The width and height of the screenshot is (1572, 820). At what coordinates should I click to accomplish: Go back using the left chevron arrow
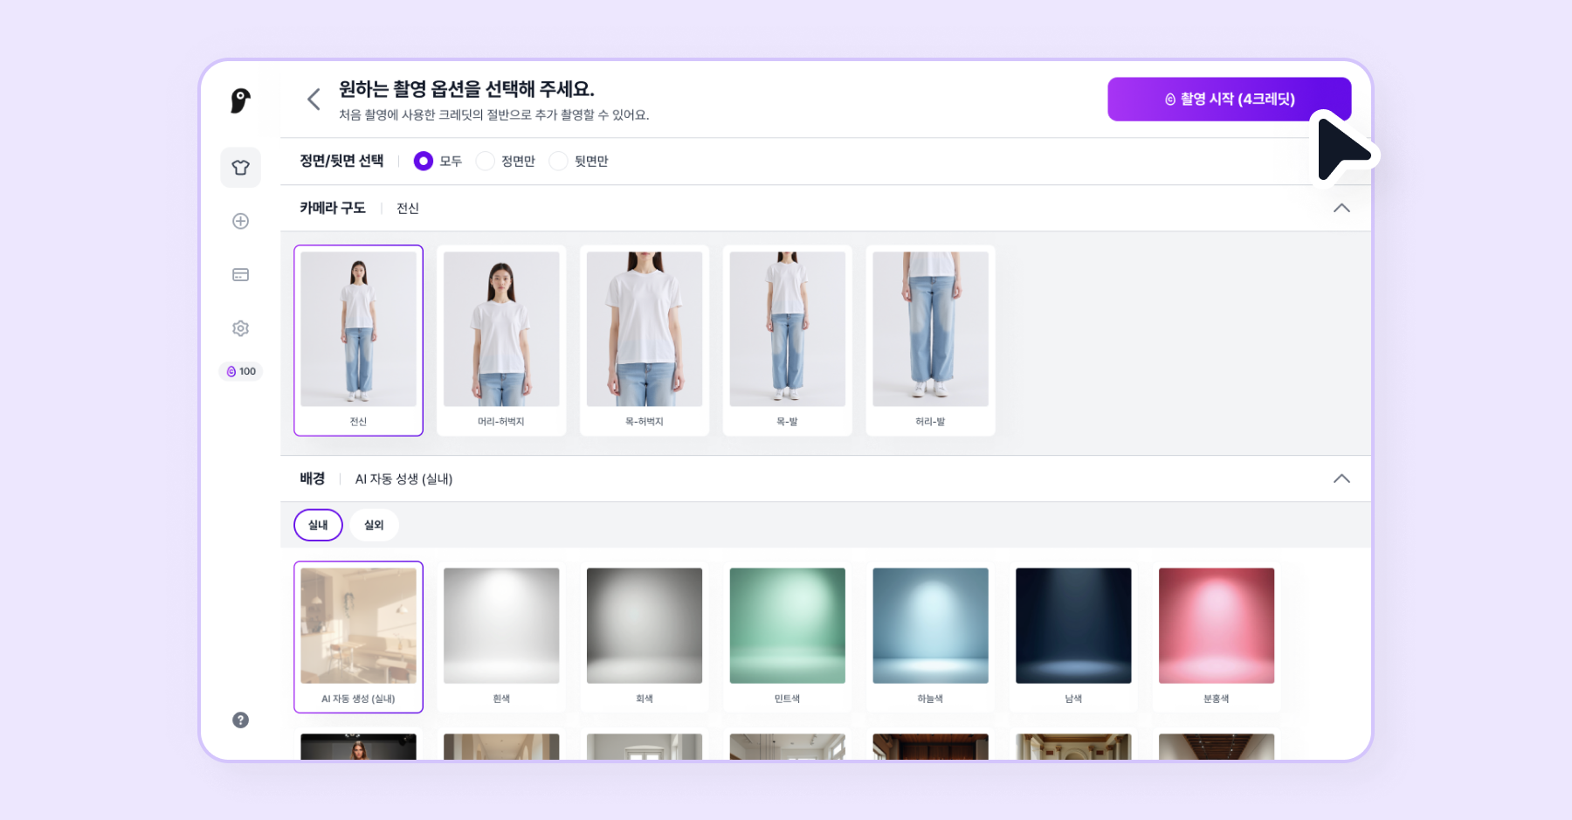(314, 100)
